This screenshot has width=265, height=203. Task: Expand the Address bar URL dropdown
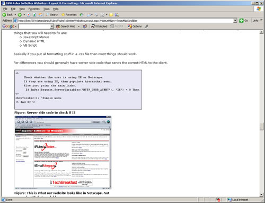coord(235,21)
